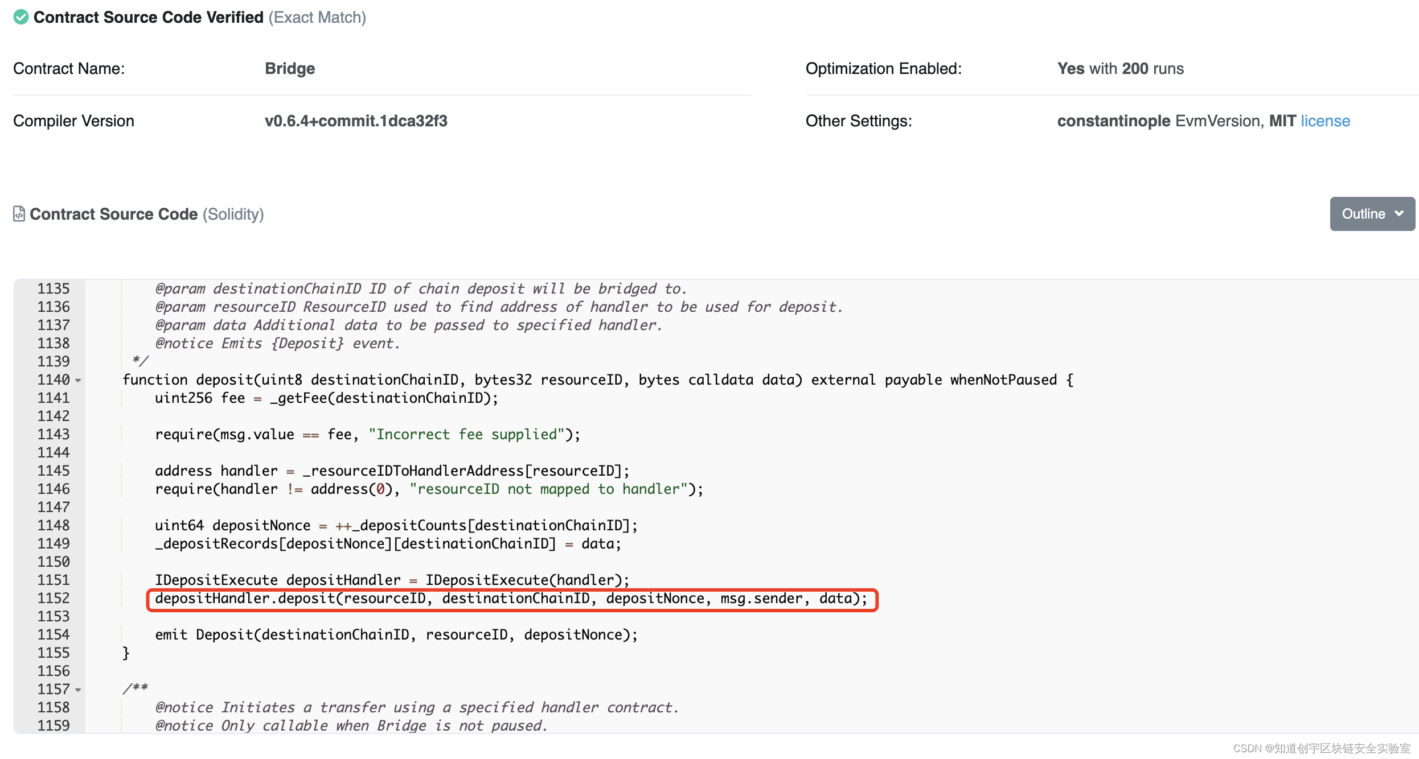Screen dimensions: 1419x759
Task: Click the Outline chevron arrow
Action: pos(1399,213)
